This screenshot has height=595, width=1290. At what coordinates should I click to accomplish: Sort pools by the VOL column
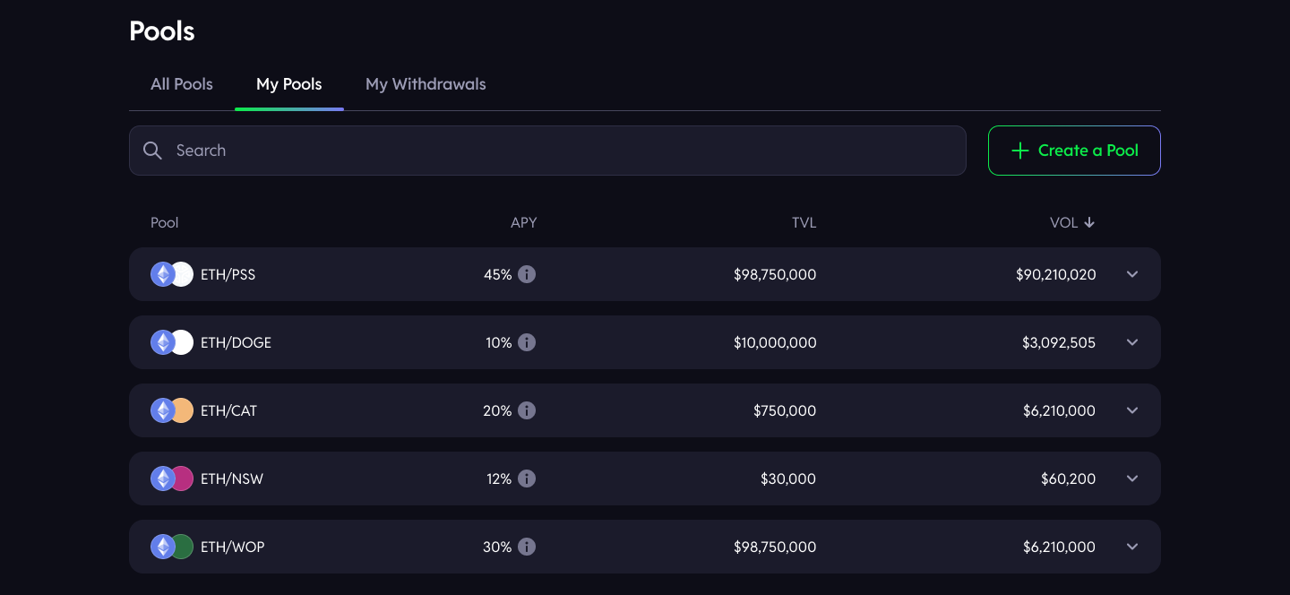(1072, 222)
